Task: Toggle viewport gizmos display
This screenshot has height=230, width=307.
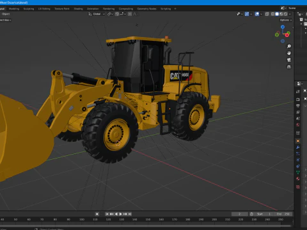Action: click(247, 14)
